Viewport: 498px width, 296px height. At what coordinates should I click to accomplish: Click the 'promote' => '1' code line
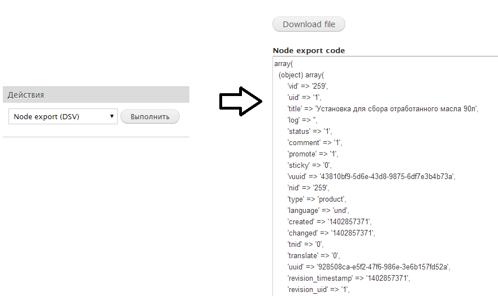click(x=313, y=154)
